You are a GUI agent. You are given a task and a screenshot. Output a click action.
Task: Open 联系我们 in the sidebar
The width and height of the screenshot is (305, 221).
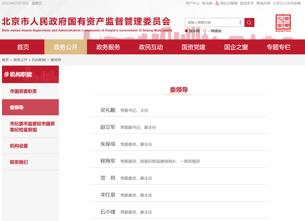pyautogui.click(x=30, y=162)
